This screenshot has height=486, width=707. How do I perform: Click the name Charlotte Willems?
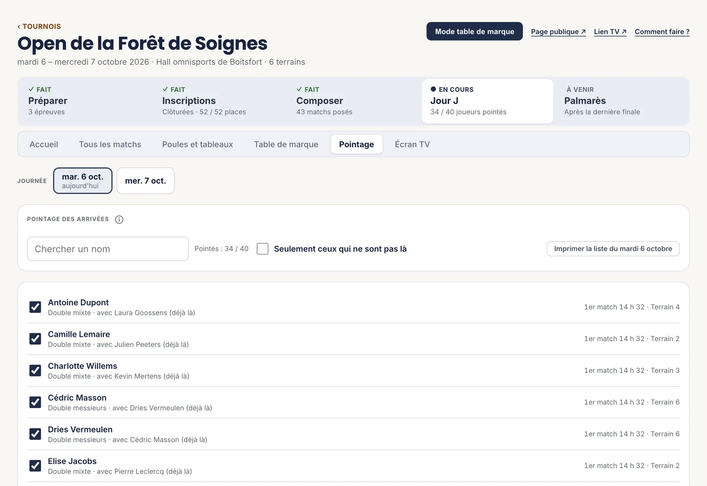pyautogui.click(x=83, y=366)
